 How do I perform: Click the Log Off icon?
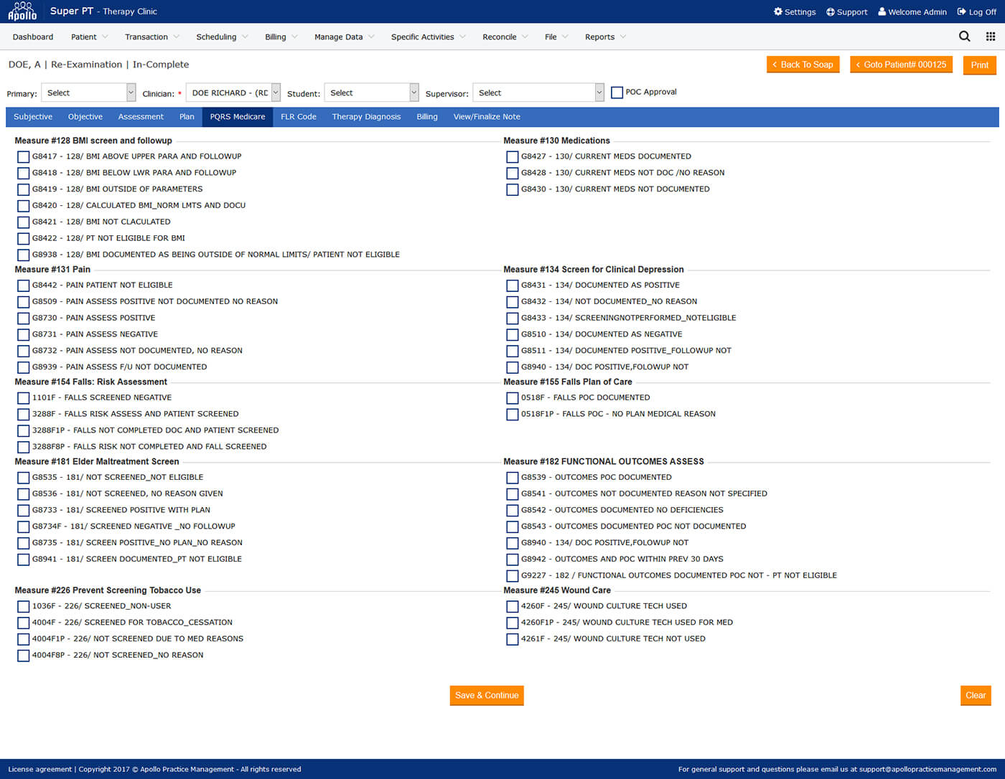(x=960, y=11)
